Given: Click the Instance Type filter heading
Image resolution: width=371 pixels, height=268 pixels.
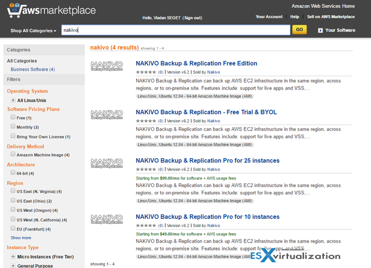Looking at the screenshot, I should tap(23, 247).
